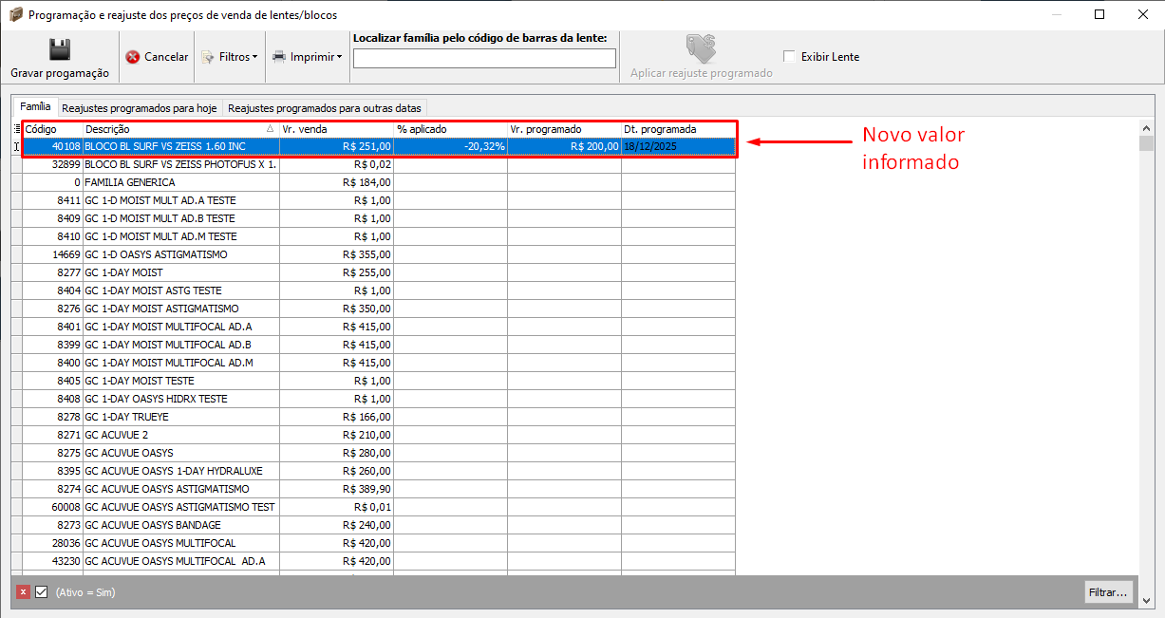Expand the Filtros dropdown arrow
Image resolution: width=1165 pixels, height=618 pixels.
[255, 57]
